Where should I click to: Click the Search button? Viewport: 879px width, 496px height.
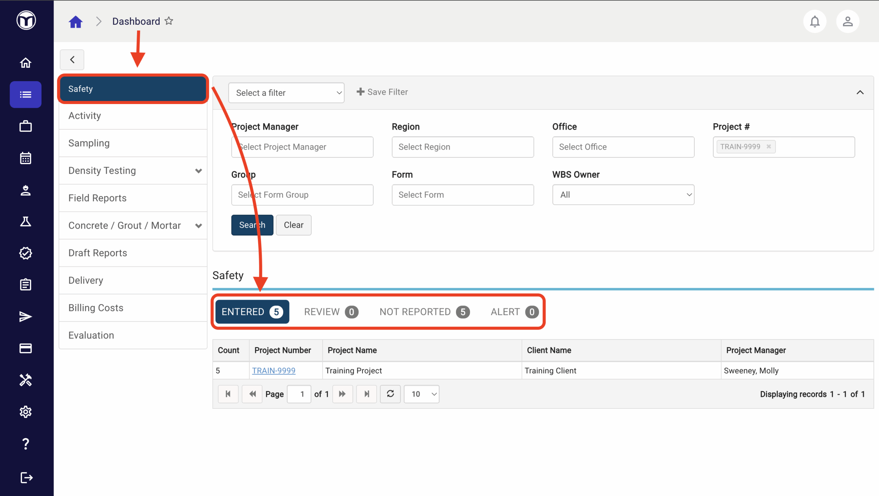pyautogui.click(x=252, y=225)
